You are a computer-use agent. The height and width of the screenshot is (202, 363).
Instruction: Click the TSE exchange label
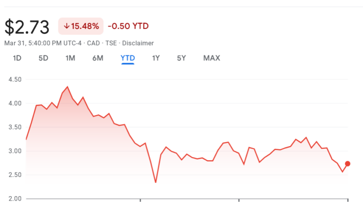point(111,43)
